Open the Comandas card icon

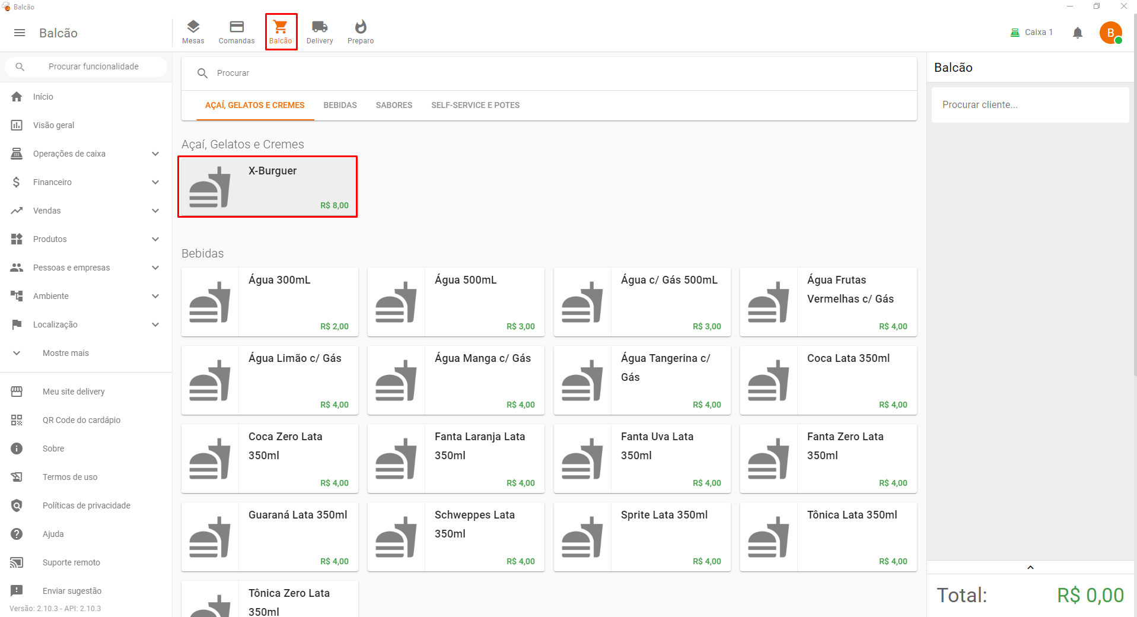click(x=237, y=27)
